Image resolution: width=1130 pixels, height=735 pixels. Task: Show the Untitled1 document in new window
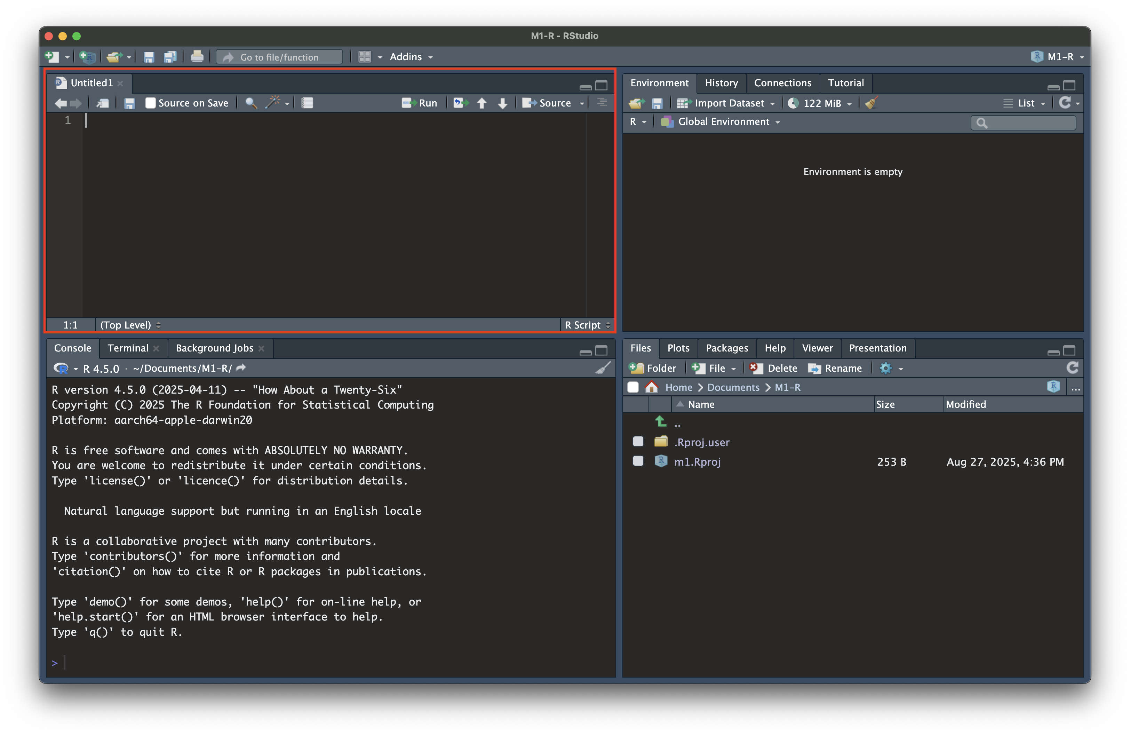(103, 103)
